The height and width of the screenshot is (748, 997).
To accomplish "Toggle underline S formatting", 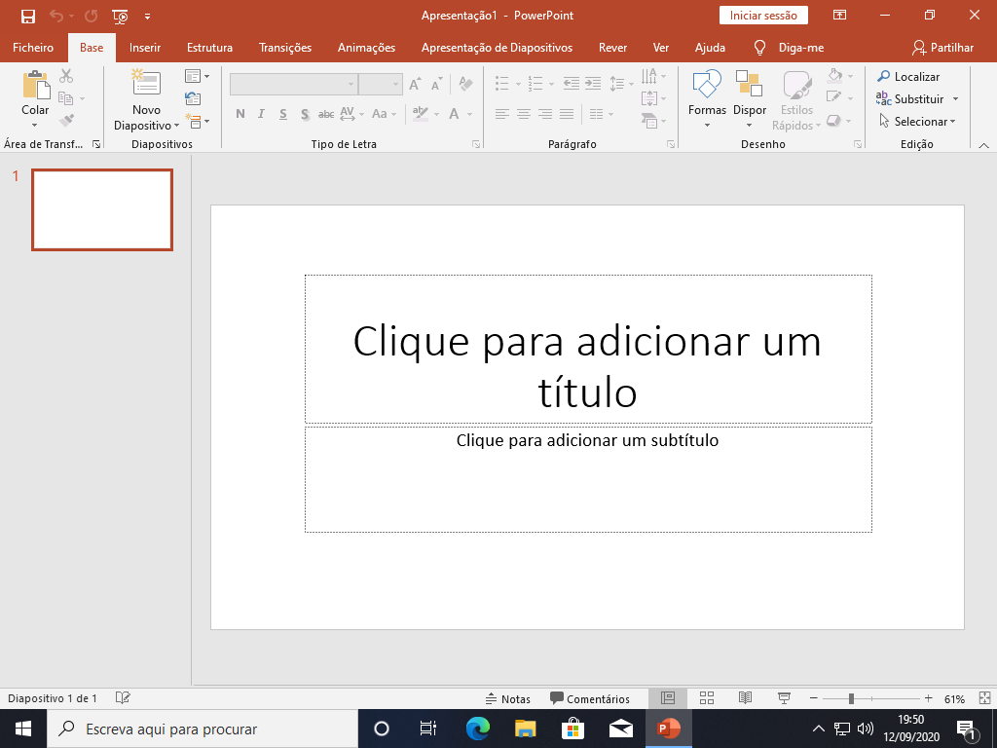I will point(283,114).
